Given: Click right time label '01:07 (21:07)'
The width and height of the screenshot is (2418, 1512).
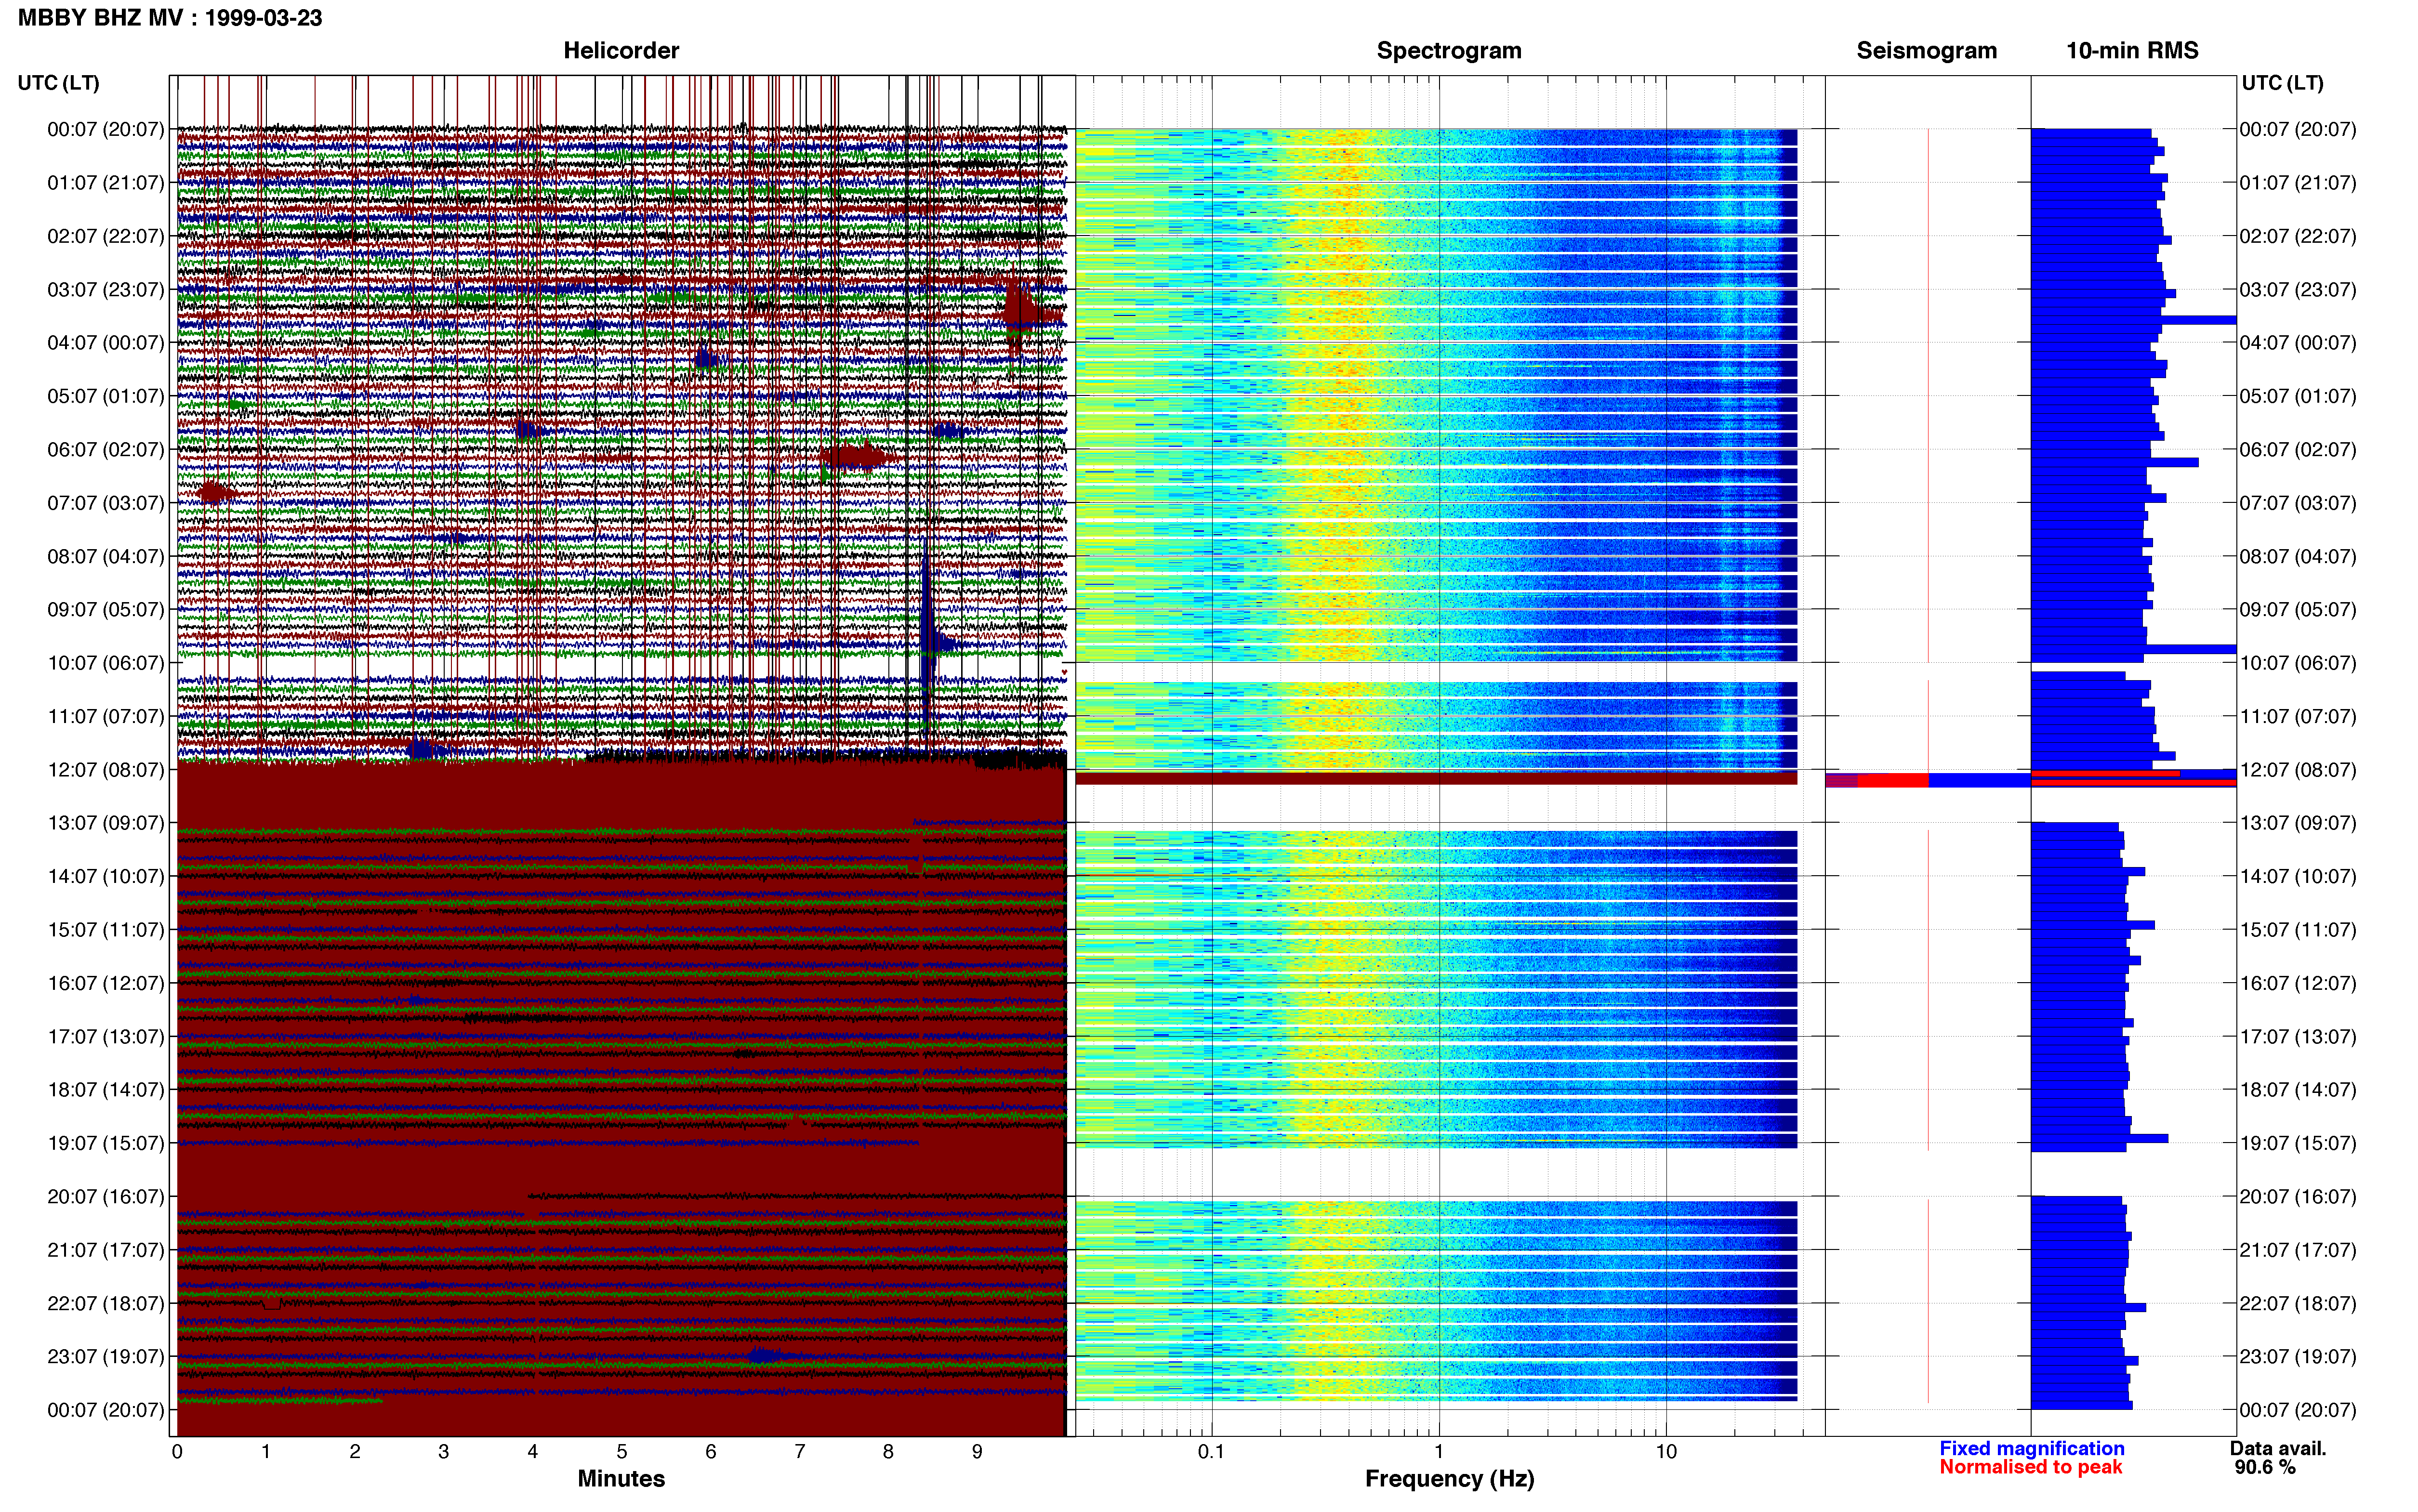Looking at the screenshot, I should point(2298,183).
